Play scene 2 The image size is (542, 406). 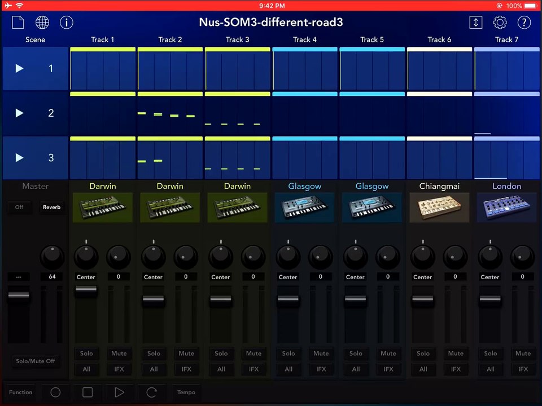20,113
